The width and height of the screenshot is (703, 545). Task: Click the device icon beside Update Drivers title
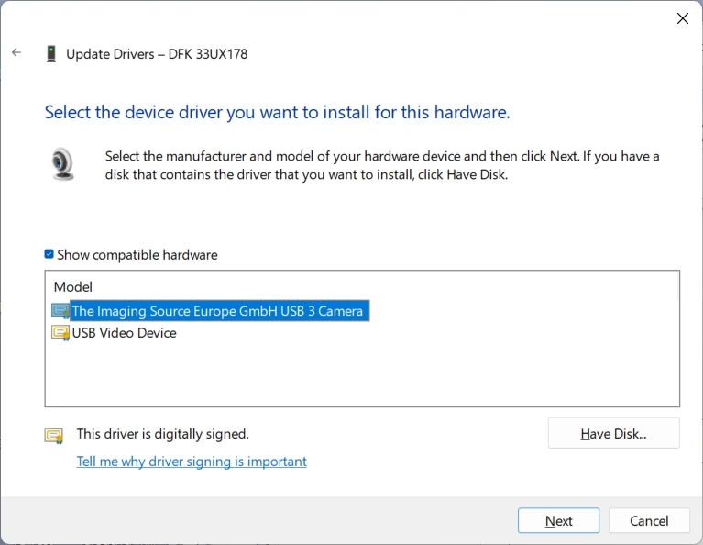pos(51,54)
